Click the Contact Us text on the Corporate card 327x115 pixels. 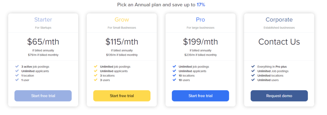[x=279, y=42]
